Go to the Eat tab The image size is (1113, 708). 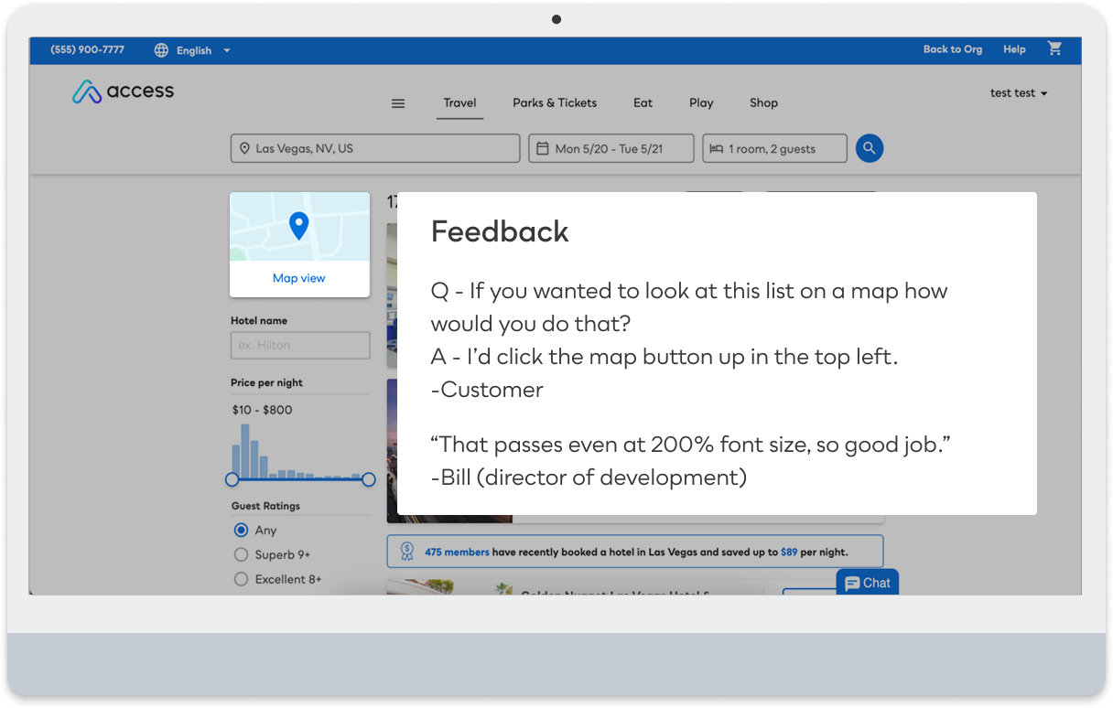[x=643, y=102]
